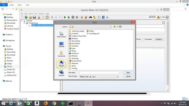Click the Clear broom icon

point(82,17)
